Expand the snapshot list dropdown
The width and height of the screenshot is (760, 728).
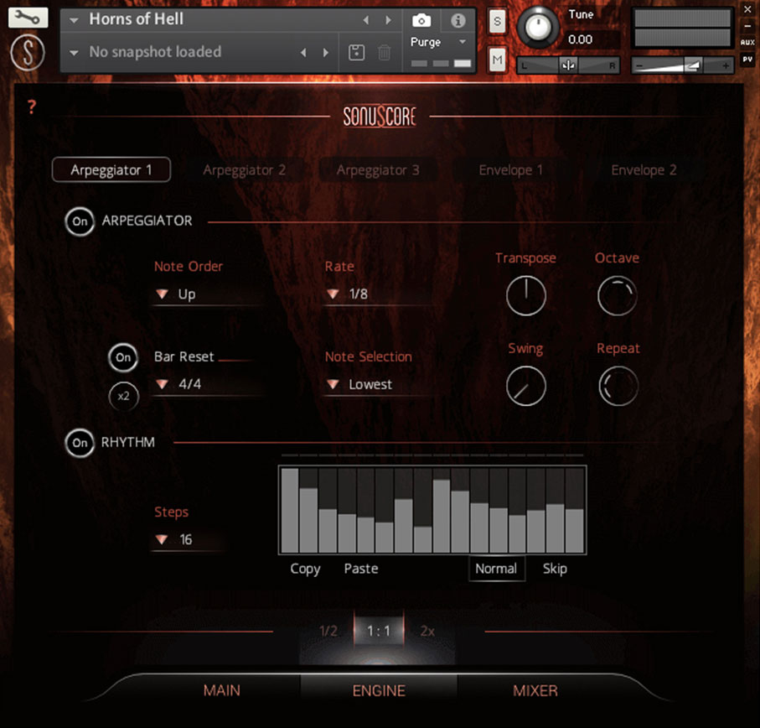click(x=75, y=52)
